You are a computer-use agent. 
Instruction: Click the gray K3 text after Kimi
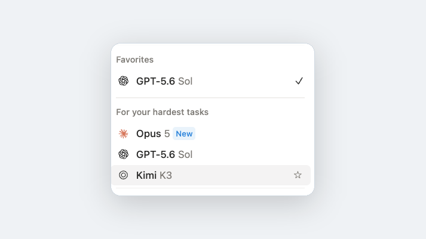[x=166, y=175]
